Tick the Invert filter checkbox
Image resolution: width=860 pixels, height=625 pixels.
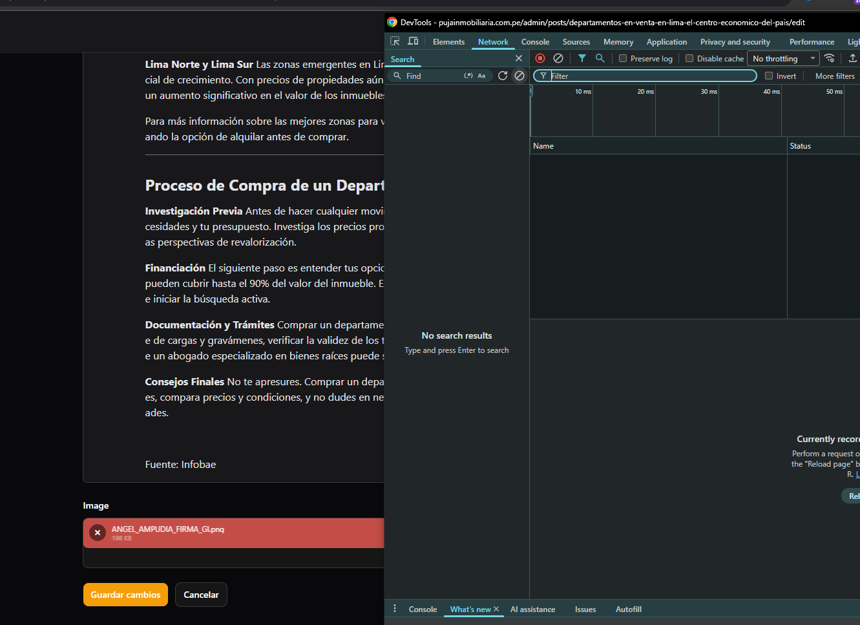coord(769,76)
